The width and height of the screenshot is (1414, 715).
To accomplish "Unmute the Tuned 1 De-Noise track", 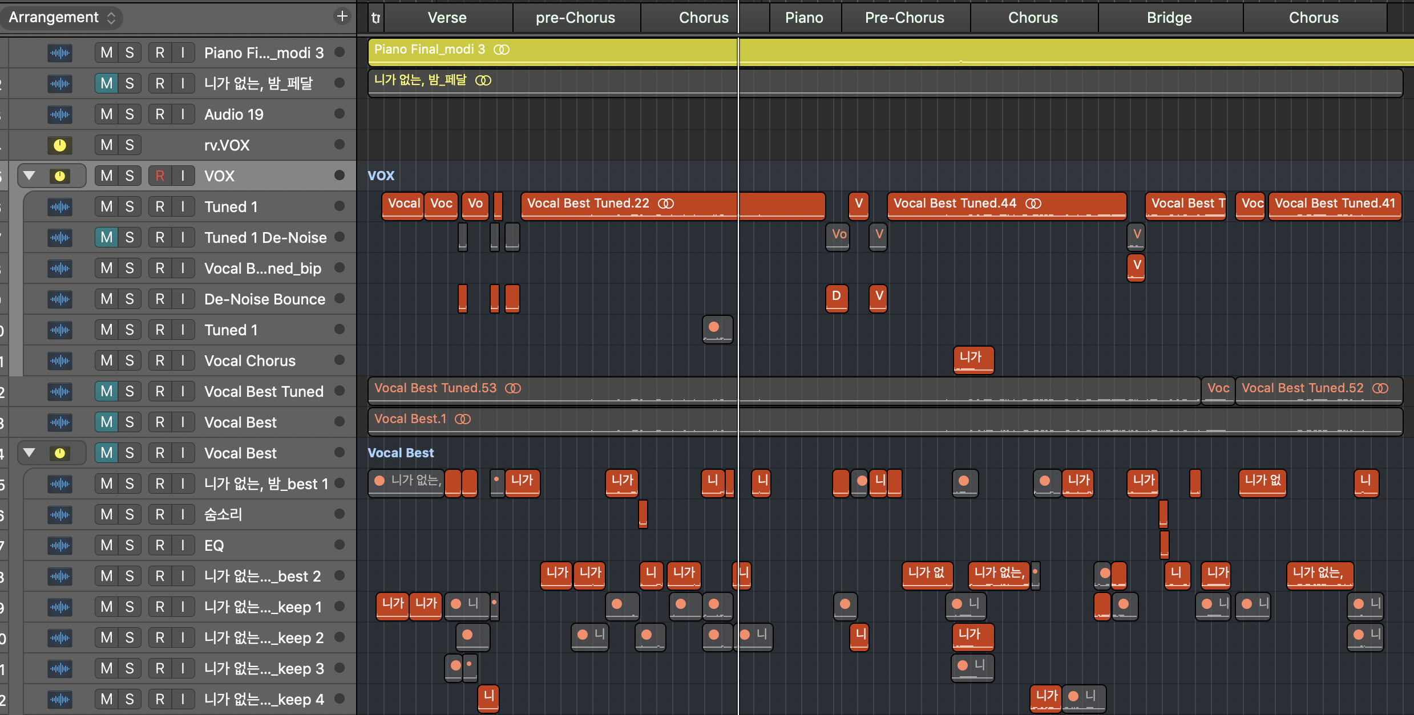I will point(106,238).
